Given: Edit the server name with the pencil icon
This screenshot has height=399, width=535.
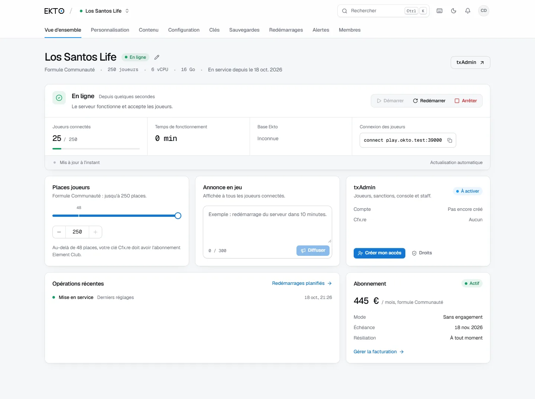Looking at the screenshot, I should click(157, 57).
